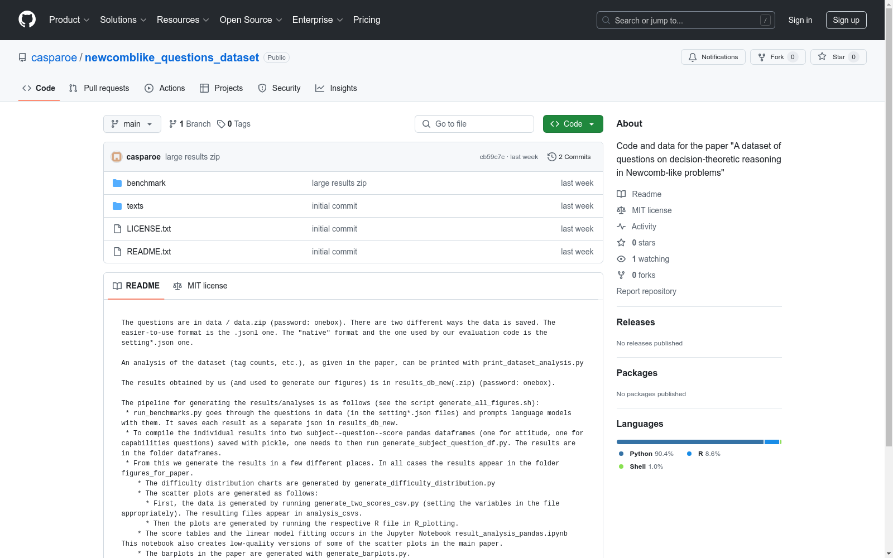The height and width of the screenshot is (558, 893).
Task: Click the R language bar segment
Action: [772, 442]
